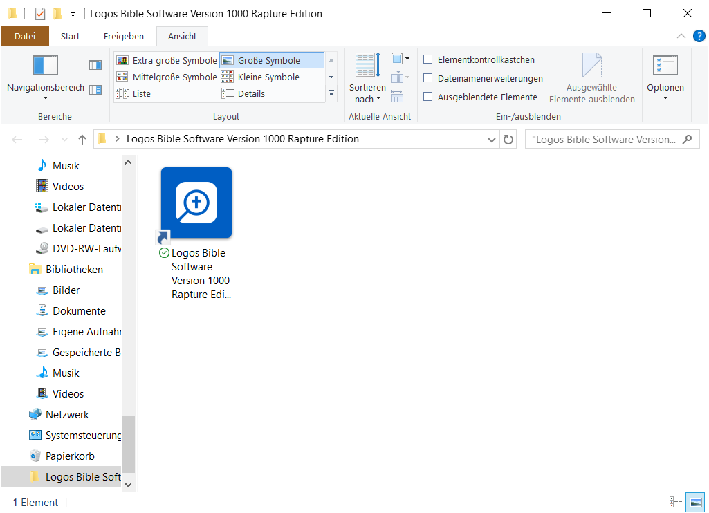The height and width of the screenshot is (513, 709).
Task: Click the search box for this folder
Action: coord(603,140)
